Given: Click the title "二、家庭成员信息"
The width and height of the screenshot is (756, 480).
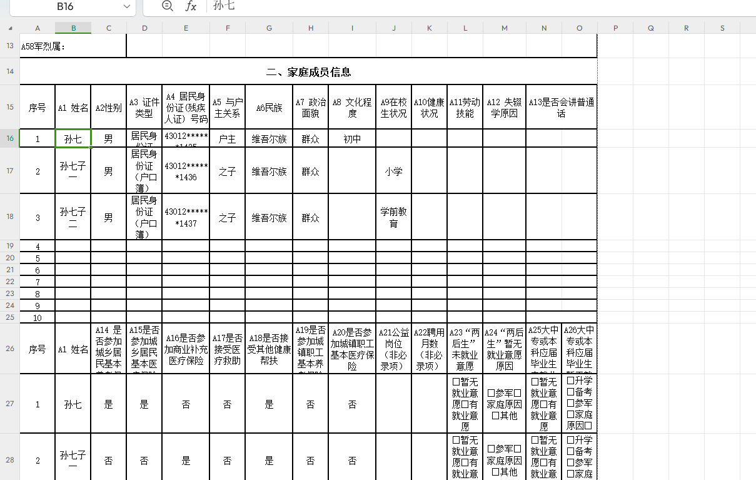Looking at the screenshot, I should [308, 71].
